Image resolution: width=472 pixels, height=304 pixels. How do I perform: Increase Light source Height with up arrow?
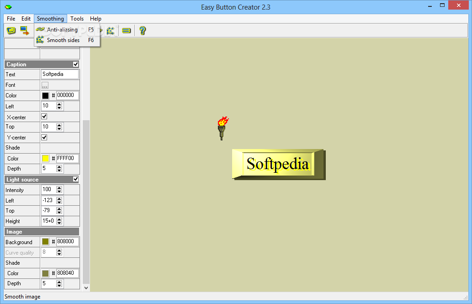click(59, 219)
